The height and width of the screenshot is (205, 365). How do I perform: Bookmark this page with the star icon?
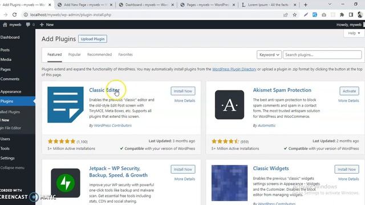pos(294,15)
